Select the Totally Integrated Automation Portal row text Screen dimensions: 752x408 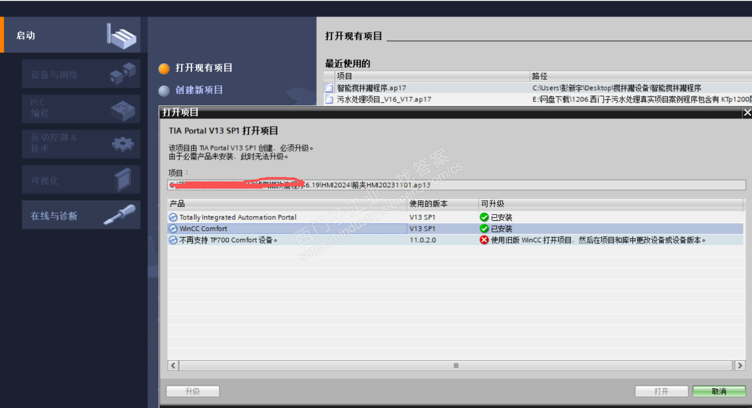[x=238, y=217]
